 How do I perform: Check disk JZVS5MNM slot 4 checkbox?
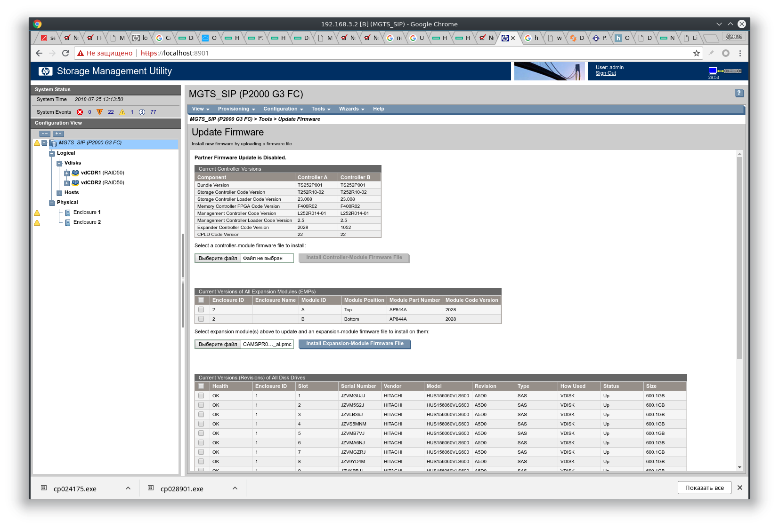click(x=201, y=424)
